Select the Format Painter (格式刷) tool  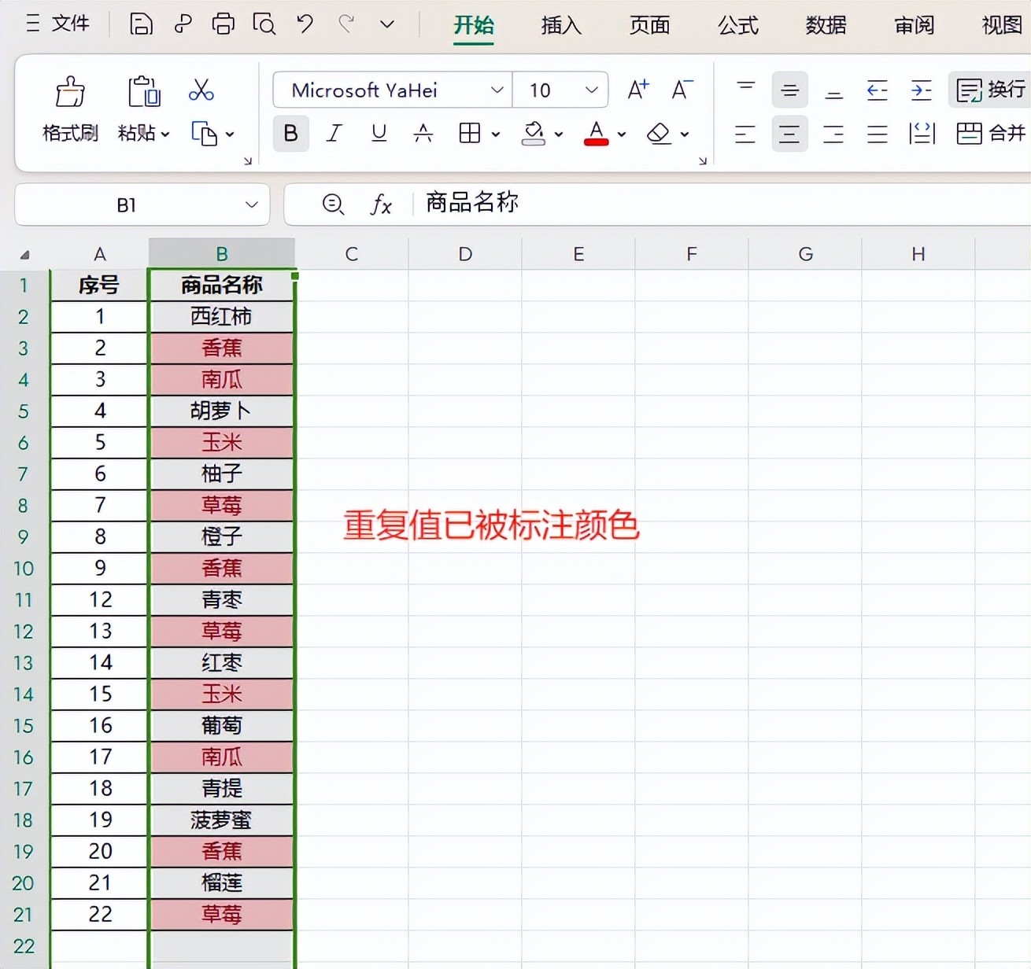(x=70, y=109)
